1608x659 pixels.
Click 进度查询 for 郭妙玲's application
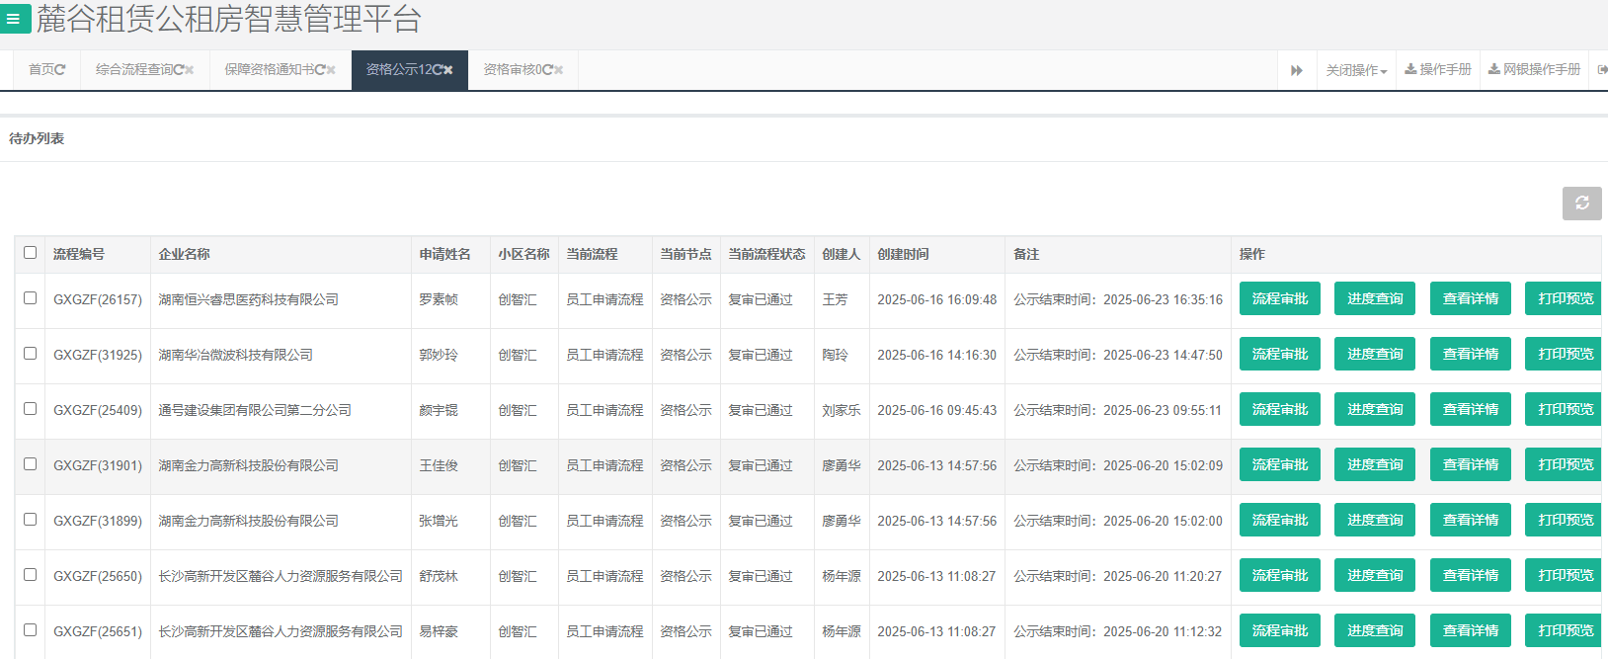(x=1375, y=354)
